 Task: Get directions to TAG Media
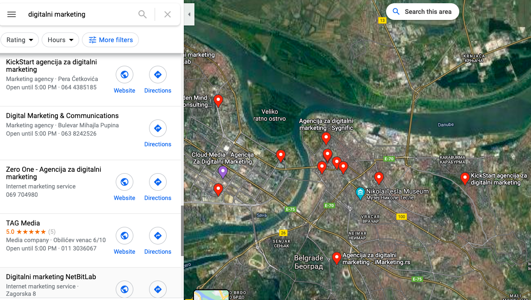[x=157, y=236]
